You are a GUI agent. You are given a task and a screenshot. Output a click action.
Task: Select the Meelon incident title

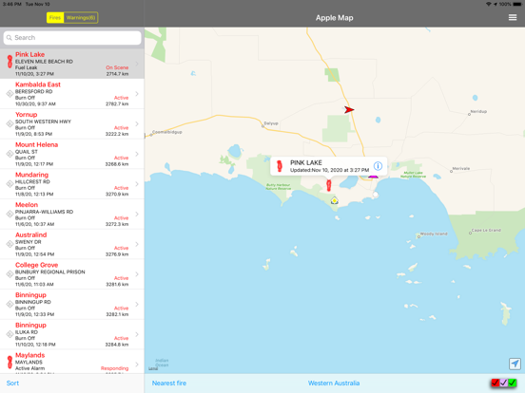tap(27, 205)
